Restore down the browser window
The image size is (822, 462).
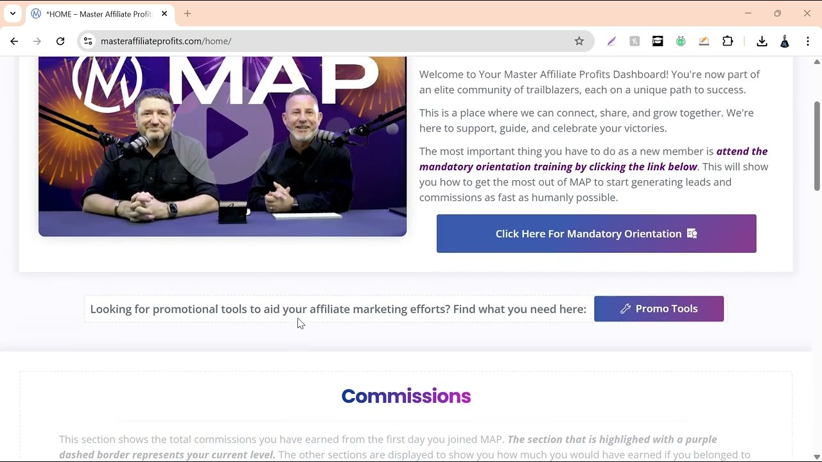pos(778,13)
